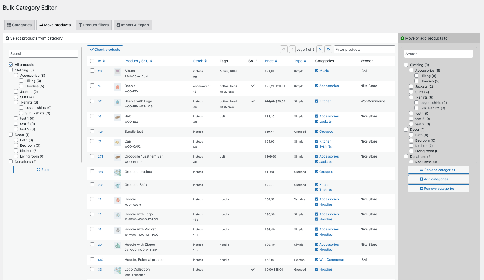Open product Id 23 link
Screen dimensions: 484x280
tap(99, 71)
